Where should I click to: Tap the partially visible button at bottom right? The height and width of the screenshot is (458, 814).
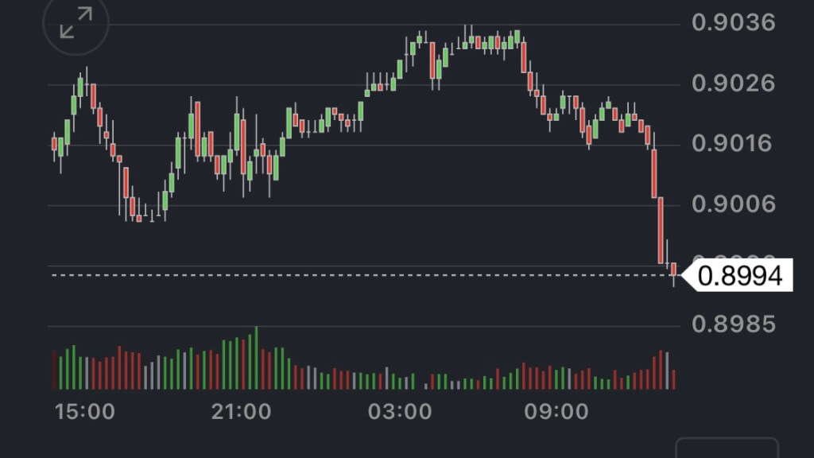click(727, 448)
